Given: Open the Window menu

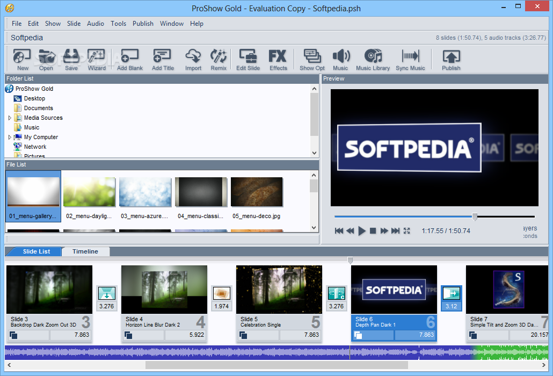Looking at the screenshot, I should [x=172, y=24].
